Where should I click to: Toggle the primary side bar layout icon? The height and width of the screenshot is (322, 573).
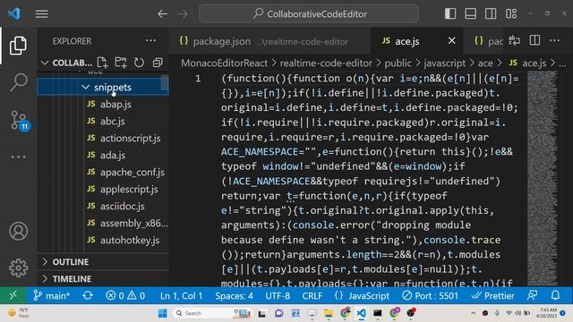click(450, 14)
